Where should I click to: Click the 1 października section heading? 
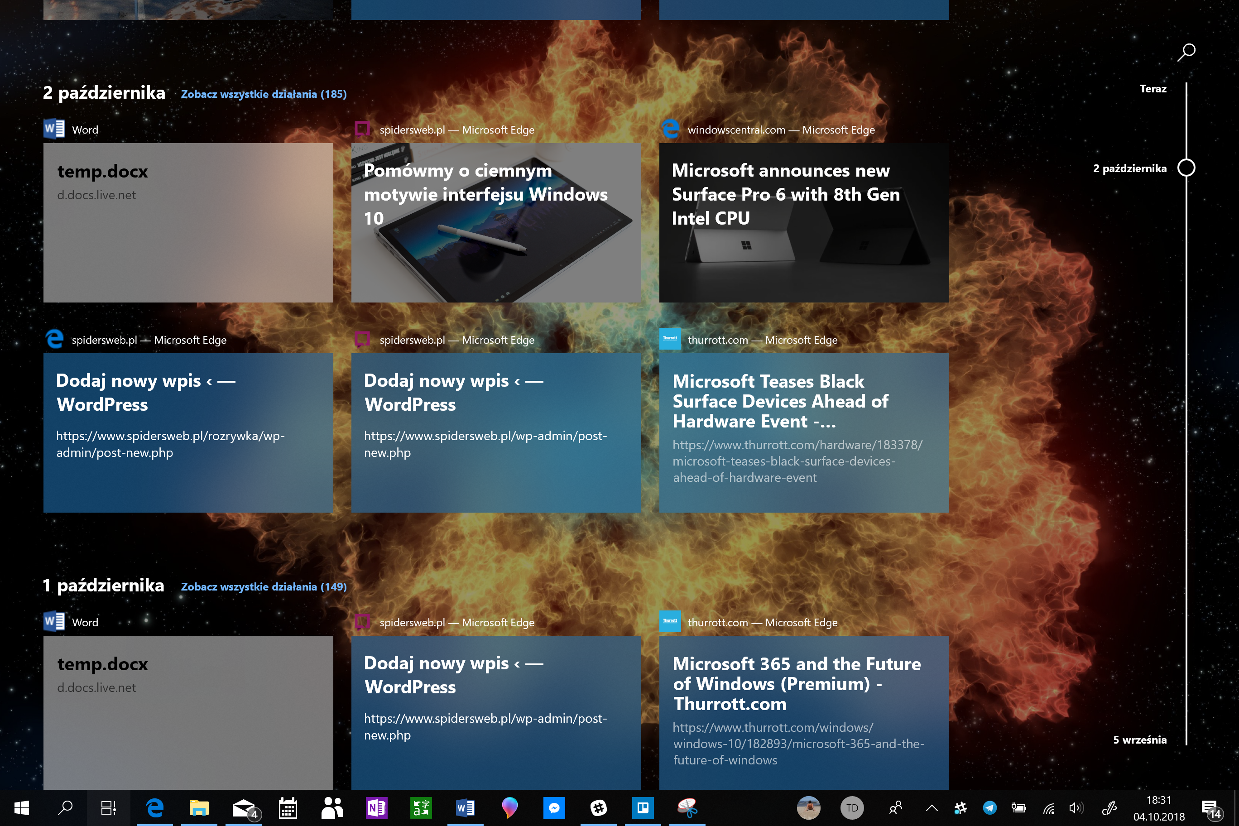103,586
